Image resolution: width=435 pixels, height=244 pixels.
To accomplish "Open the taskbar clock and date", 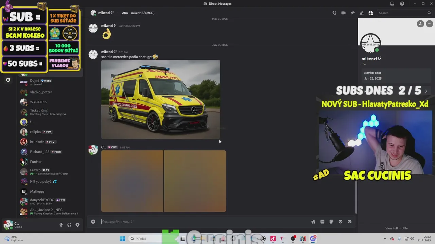I will tap(425, 239).
